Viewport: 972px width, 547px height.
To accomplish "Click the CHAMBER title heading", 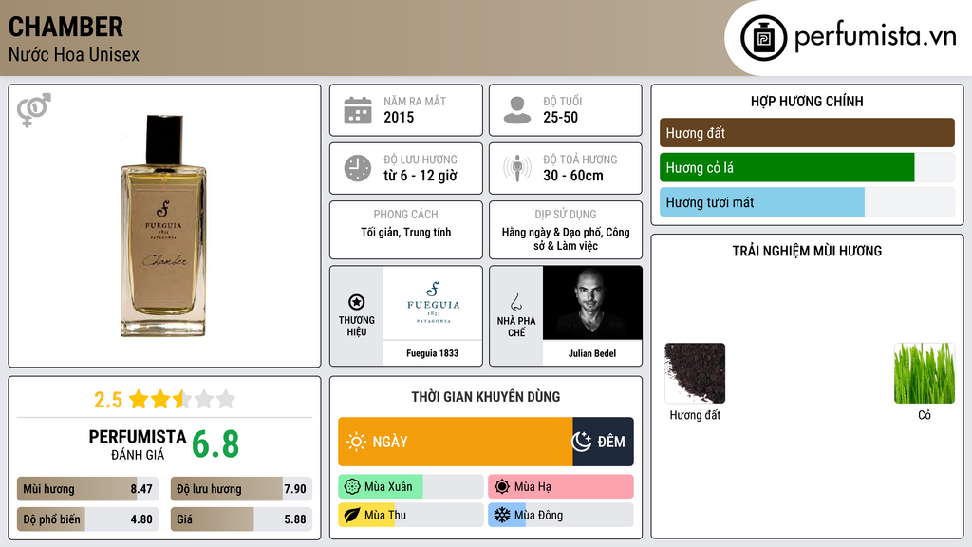I will [x=65, y=27].
